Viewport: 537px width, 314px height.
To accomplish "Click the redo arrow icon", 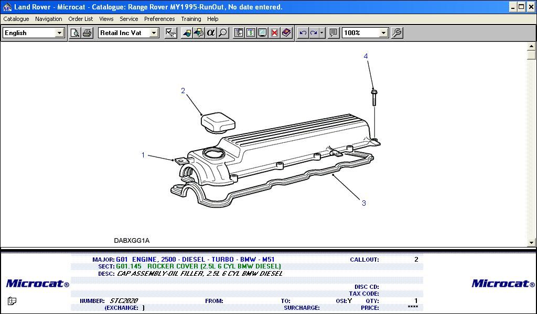I will (314, 33).
